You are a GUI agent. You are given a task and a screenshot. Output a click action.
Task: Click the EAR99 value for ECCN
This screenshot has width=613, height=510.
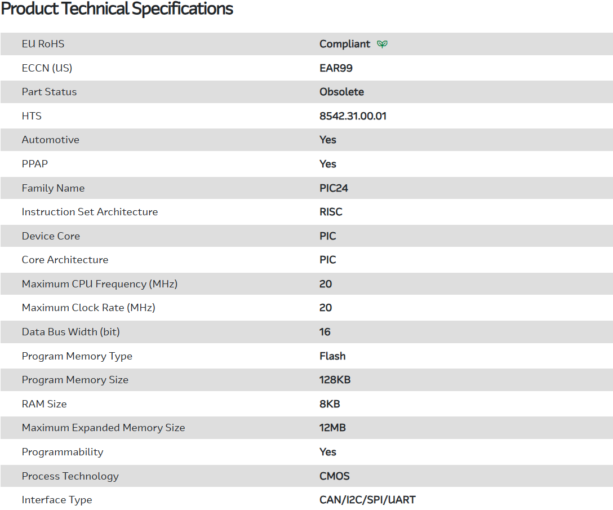336,68
